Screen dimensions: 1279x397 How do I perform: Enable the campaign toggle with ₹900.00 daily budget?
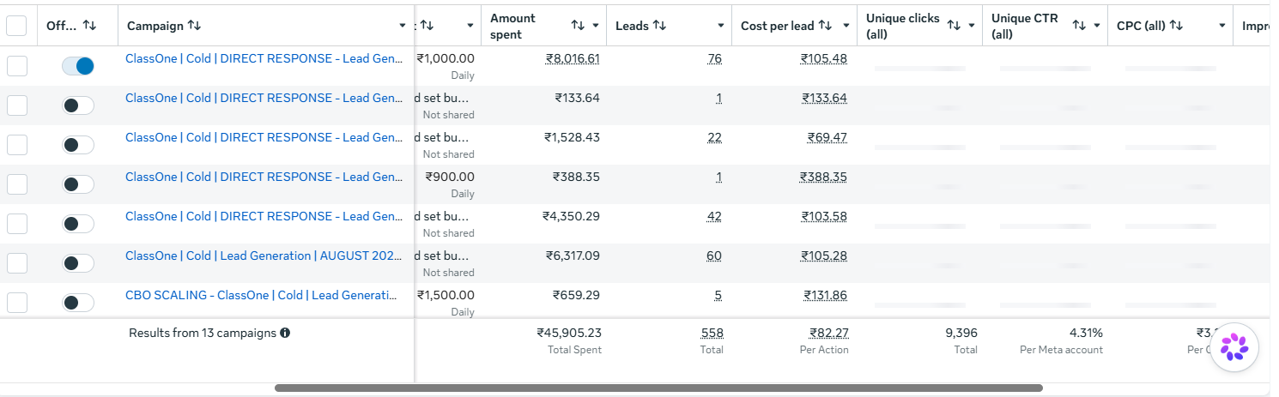pos(78,184)
